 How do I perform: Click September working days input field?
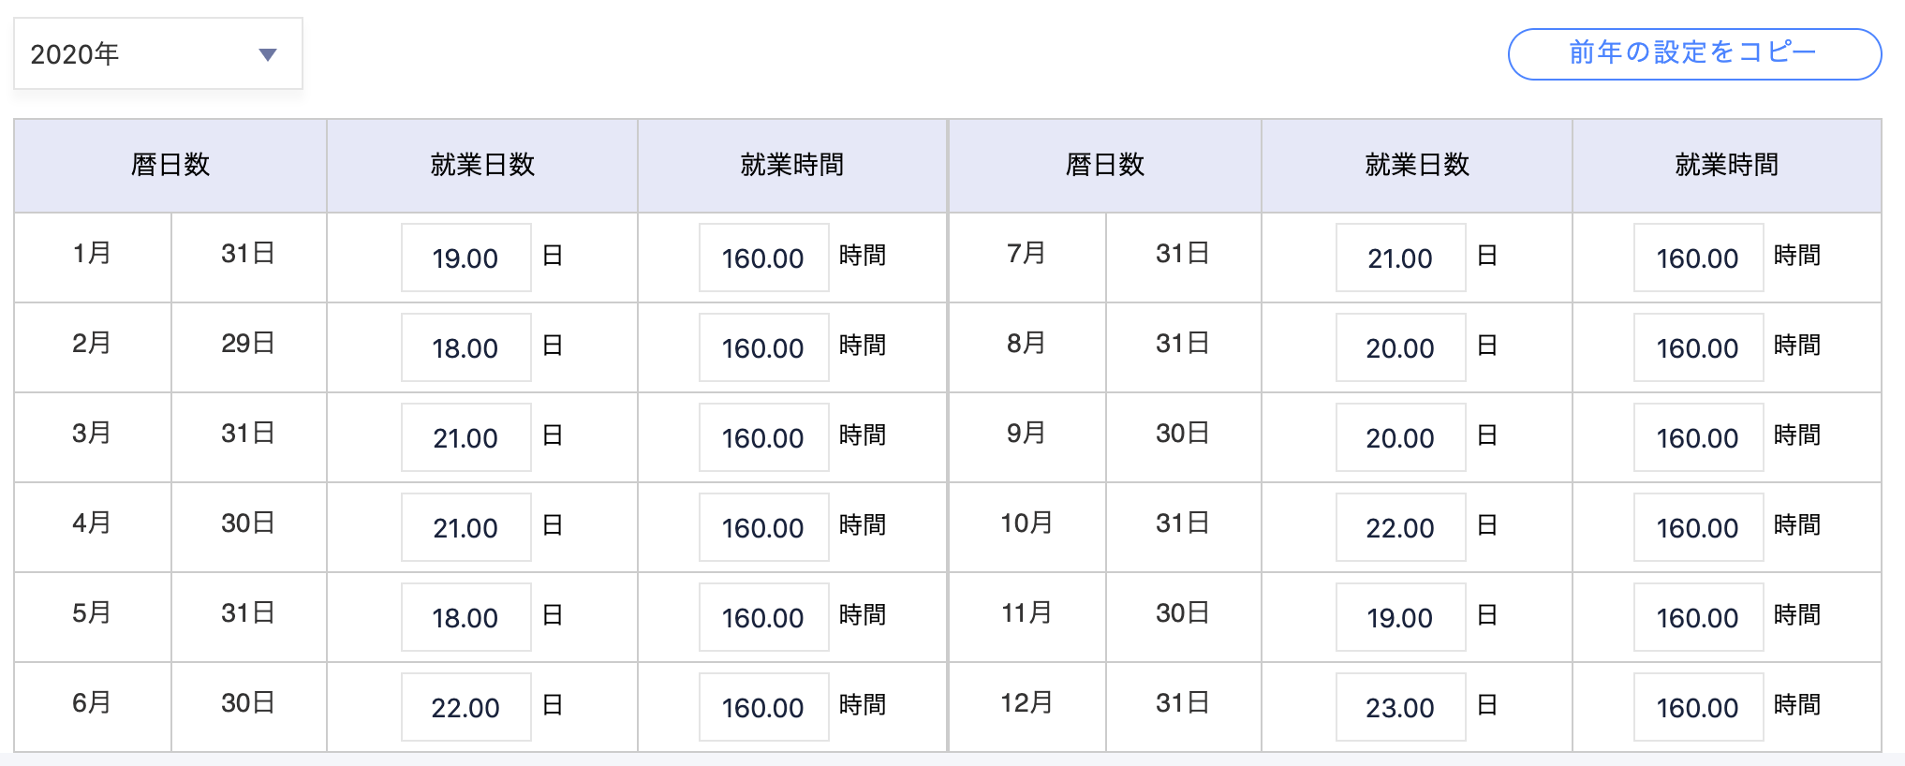(1400, 437)
